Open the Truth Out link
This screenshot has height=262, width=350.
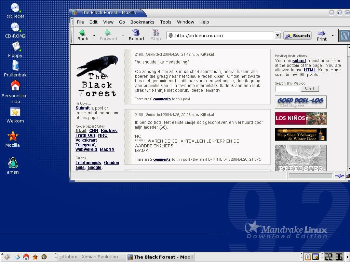pos(85,135)
